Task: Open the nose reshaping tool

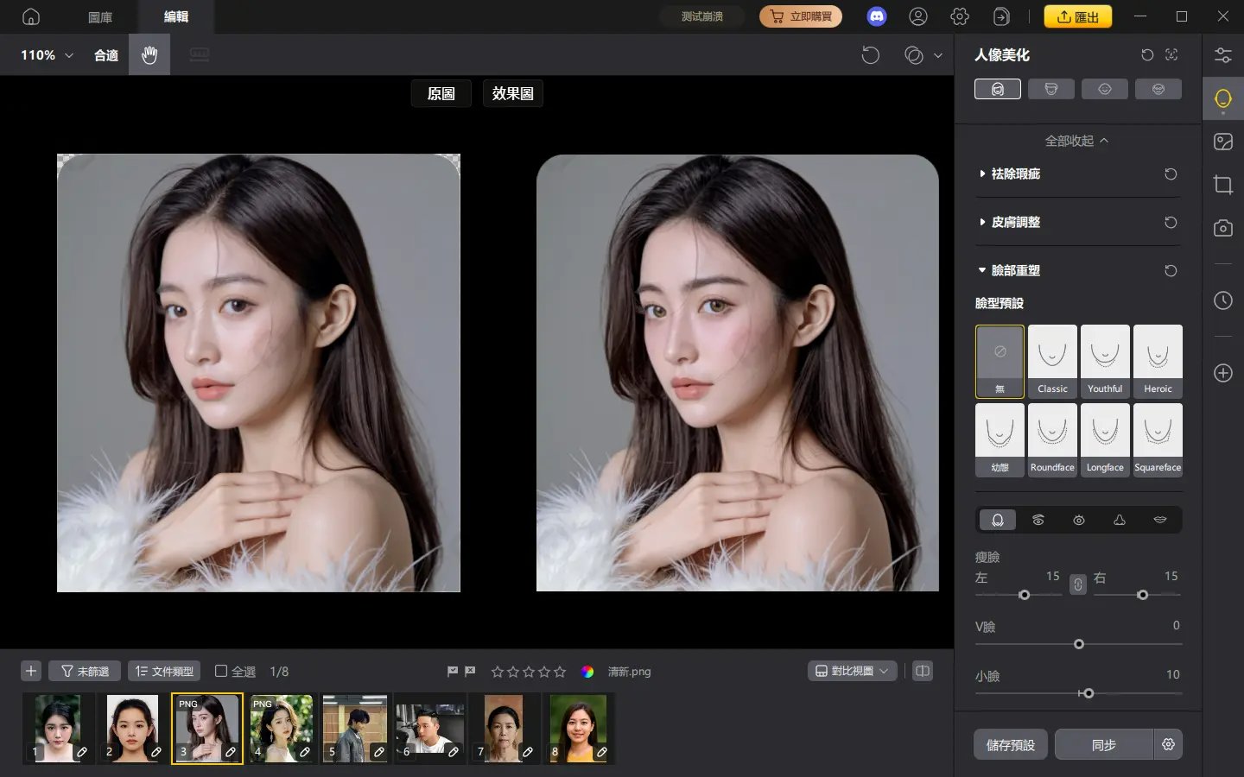Action: [x=1119, y=520]
